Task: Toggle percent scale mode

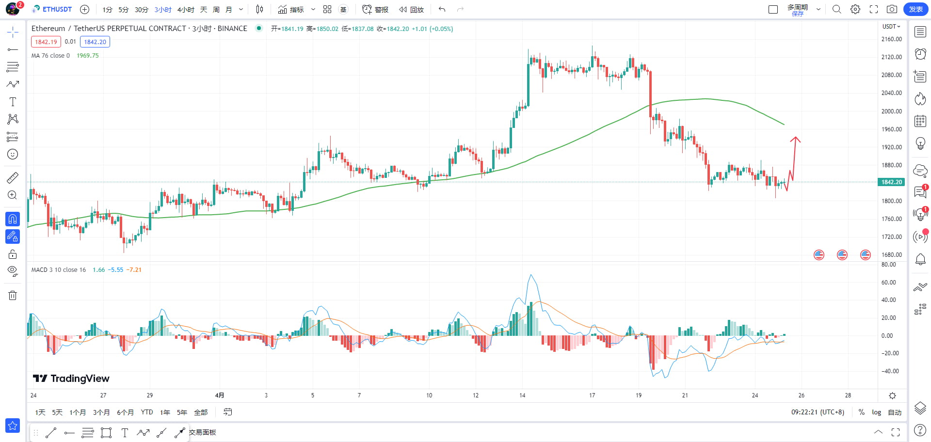Action: click(862, 412)
